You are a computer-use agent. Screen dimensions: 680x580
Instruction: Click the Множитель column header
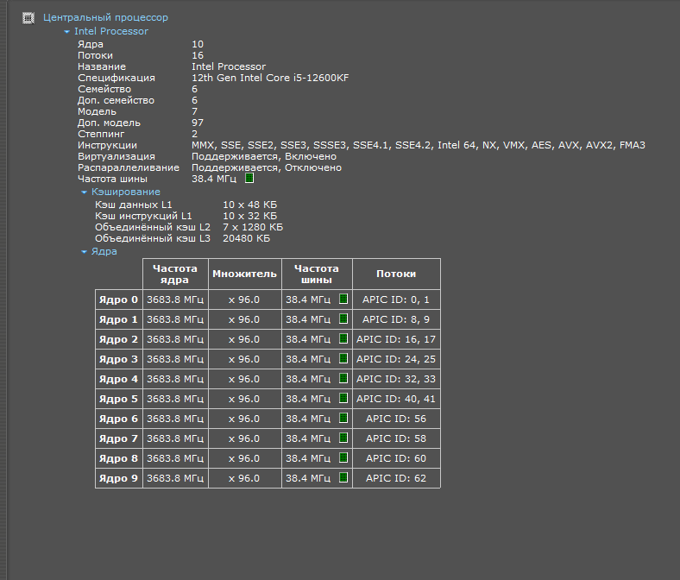coord(244,274)
